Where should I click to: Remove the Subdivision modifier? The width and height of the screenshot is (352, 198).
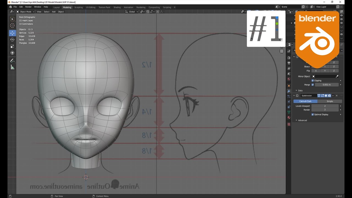tap(337, 96)
